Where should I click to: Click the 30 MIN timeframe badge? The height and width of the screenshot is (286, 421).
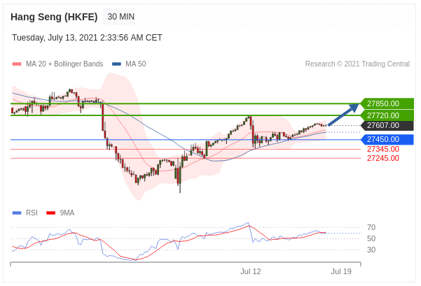click(x=120, y=17)
